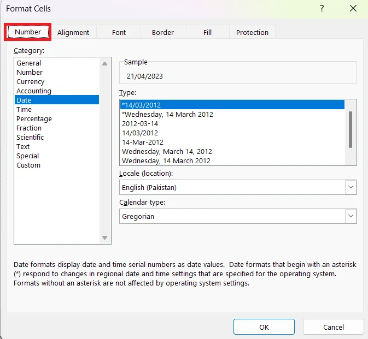Screen dimensions: 368x339
Task: Select Percentage category
Action: pos(57,119)
